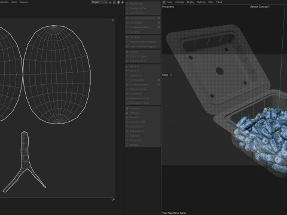Open the Cameras menu
The height and width of the screenshot is (215, 287).
(179, 2)
